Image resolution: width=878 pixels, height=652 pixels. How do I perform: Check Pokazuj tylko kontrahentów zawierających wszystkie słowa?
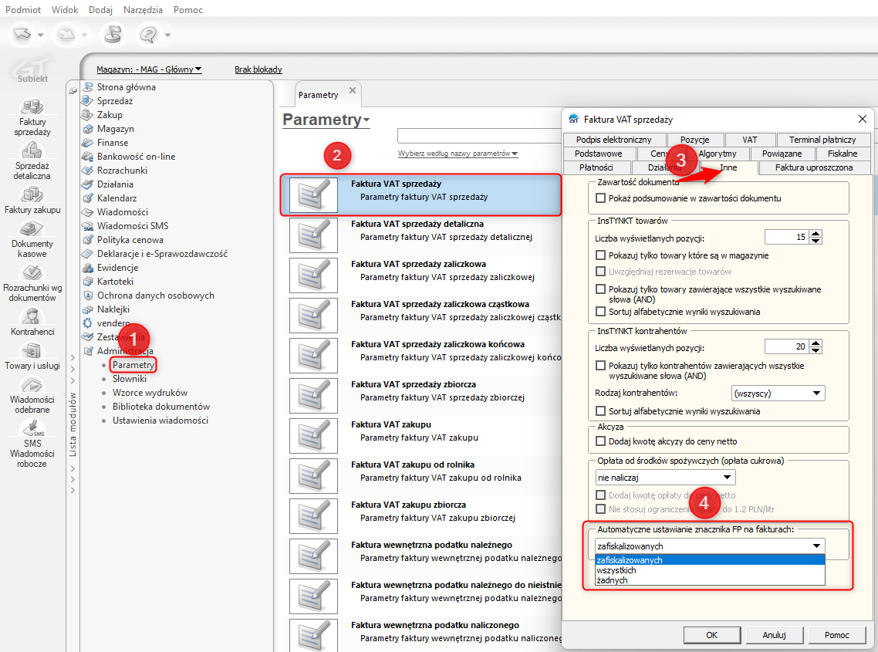click(x=601, y=365)
